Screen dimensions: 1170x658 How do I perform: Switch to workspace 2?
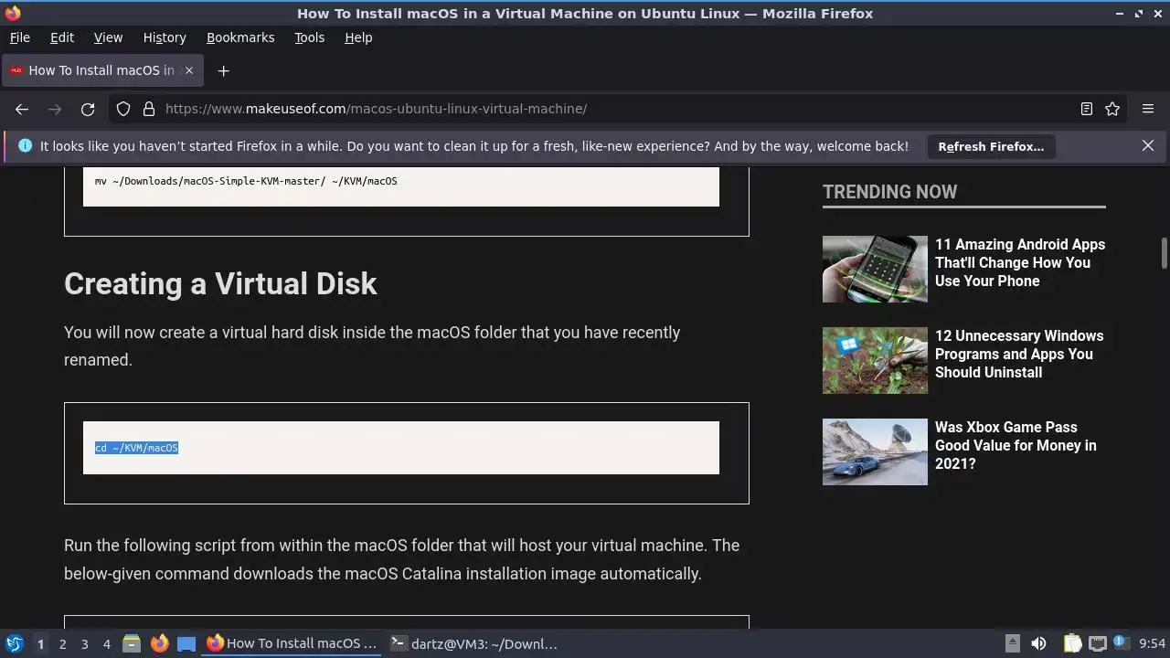coord(62,644)
